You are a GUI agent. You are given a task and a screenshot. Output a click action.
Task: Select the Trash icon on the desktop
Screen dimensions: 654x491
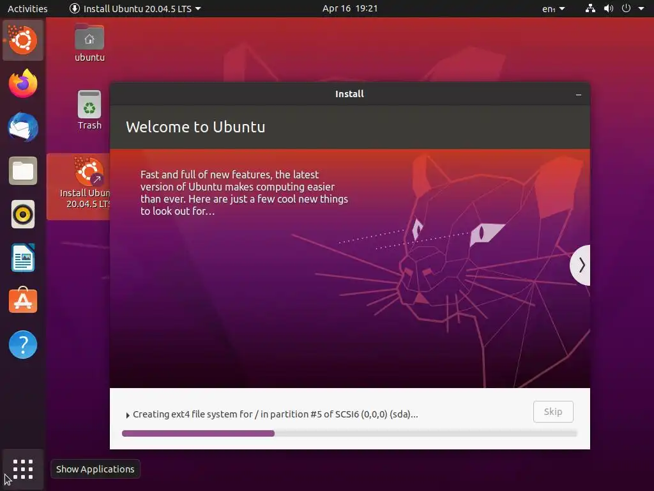(89, 110)
